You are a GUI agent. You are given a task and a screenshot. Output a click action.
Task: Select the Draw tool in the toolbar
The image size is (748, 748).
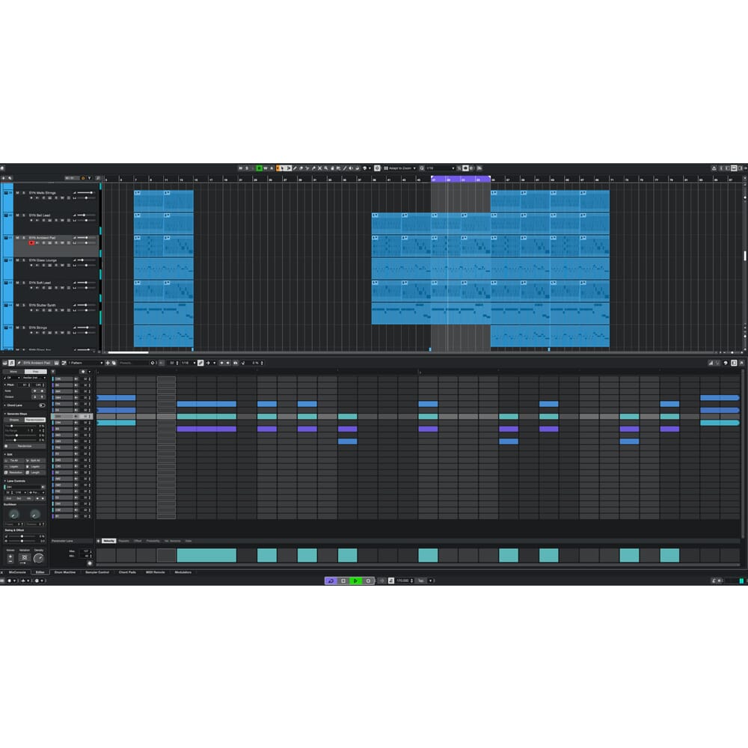click(295, 168)
